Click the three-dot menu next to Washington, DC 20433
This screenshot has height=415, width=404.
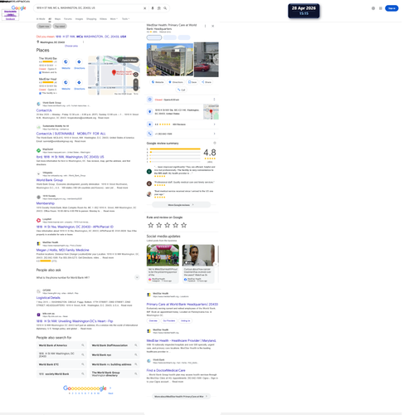(83, 42)
